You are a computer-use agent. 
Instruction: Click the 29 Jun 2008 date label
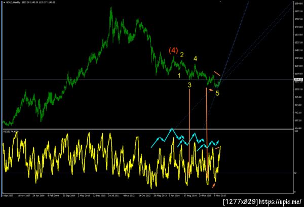(39, 195)
